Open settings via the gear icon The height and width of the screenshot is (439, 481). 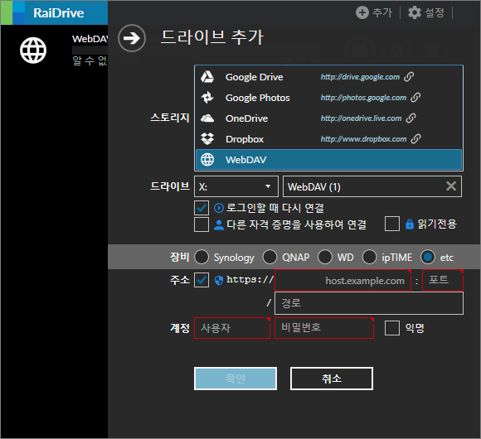pyautogui.click(x=414, y=12)
